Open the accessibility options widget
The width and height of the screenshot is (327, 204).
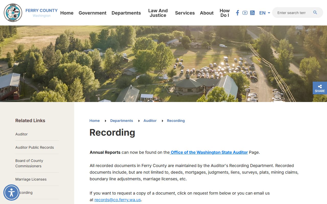tap(11, 193)
